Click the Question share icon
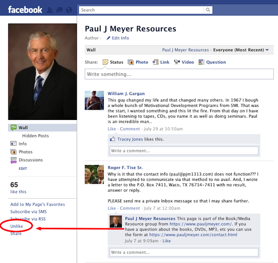The width and height of the screenshot is (278, 263). tap(201, 62)
